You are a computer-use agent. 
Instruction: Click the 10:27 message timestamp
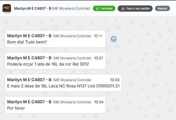99,58
